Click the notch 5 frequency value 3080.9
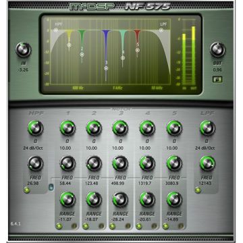243x243 pixels. coord(172,184)
